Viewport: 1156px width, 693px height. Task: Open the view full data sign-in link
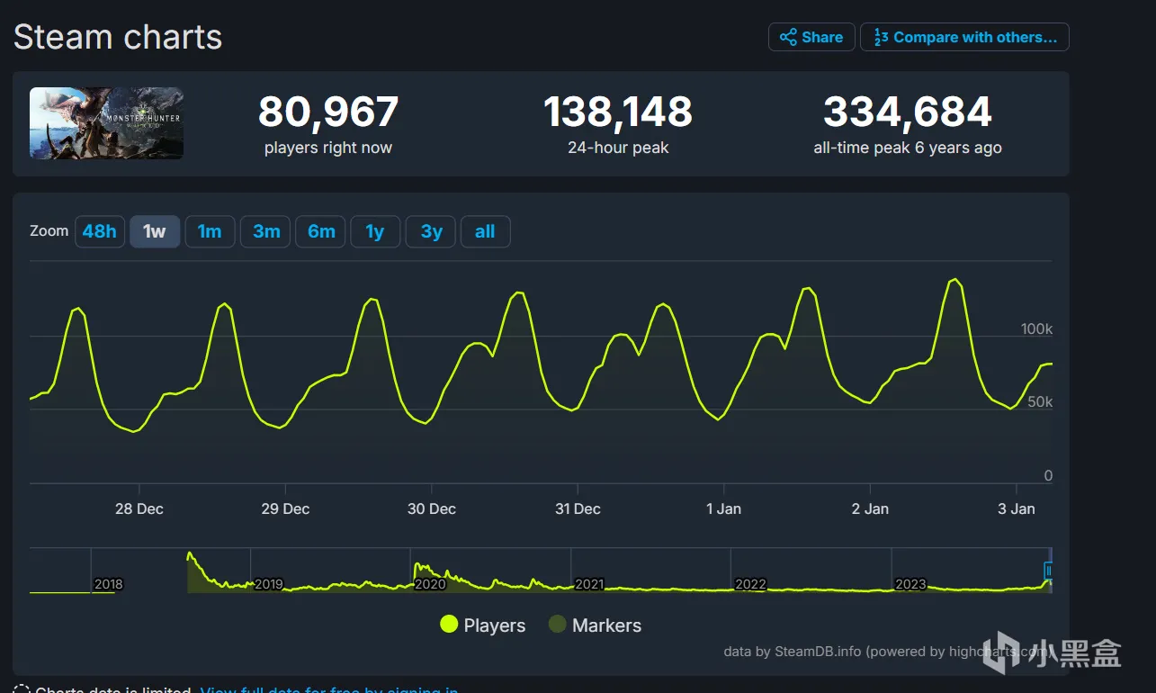click(x=329, y=689)
